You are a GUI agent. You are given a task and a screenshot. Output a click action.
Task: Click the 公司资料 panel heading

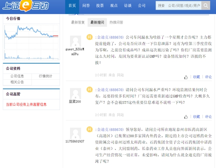tap(13, 68)
